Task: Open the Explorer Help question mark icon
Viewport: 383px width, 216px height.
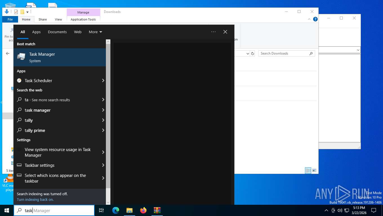Action: (315, 19)
